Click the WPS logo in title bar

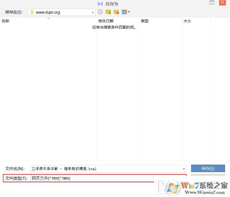tap(100, 4)
